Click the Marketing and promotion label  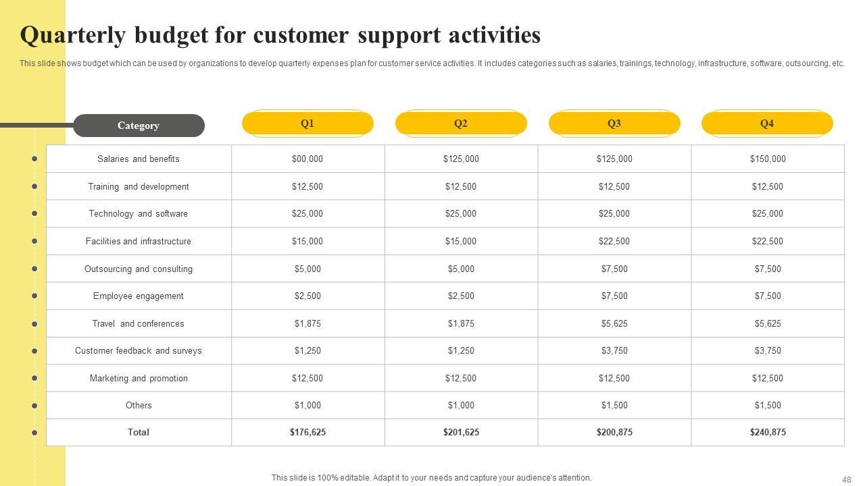(139, 379)
